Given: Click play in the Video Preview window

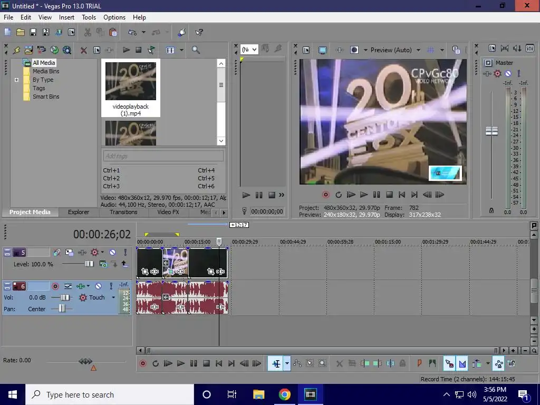Looking at the screenshot, I should 364,195.
